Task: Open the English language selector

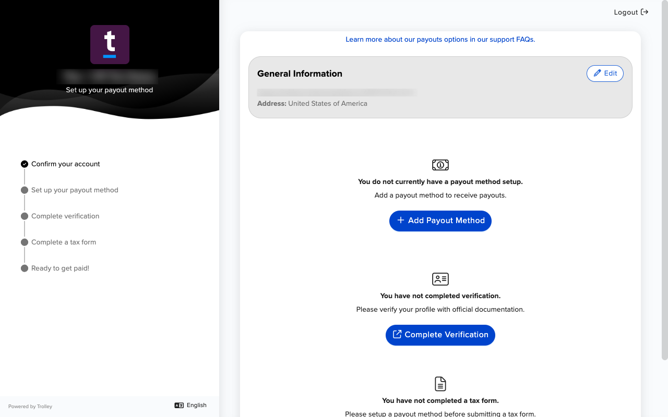Action: pos(190,406)
